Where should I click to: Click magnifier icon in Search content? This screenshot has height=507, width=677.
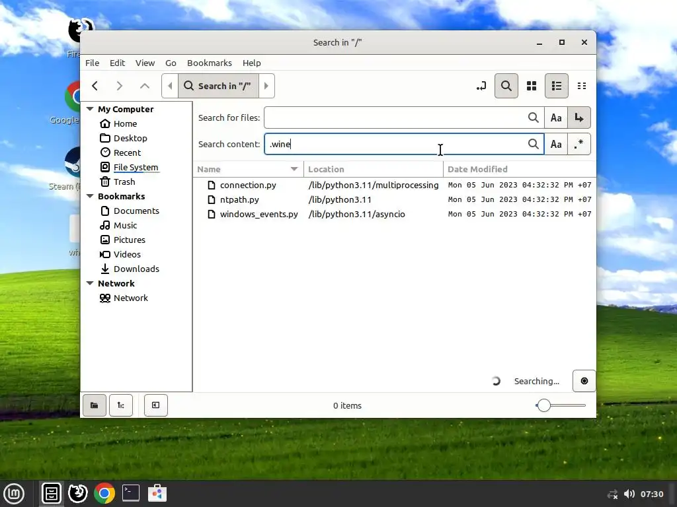click(x=534, y=144)
